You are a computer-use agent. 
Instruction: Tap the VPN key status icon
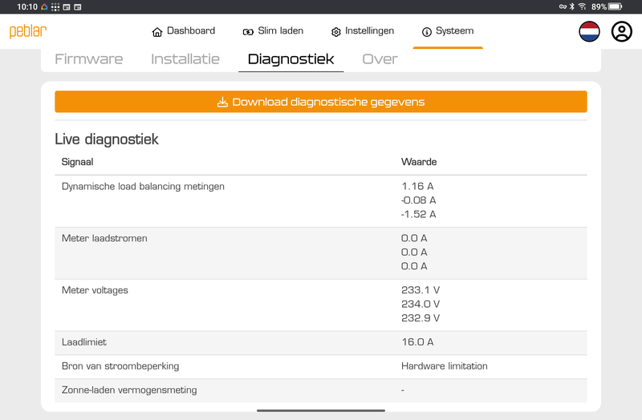pos(563,6)
